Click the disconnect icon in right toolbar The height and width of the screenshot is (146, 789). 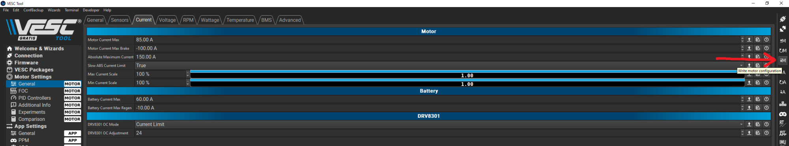click(783, 29)
